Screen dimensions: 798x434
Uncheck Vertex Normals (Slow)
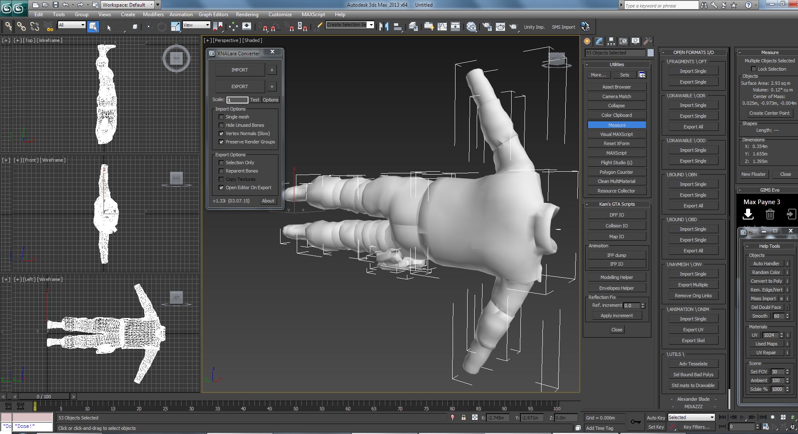pos(222,134)
